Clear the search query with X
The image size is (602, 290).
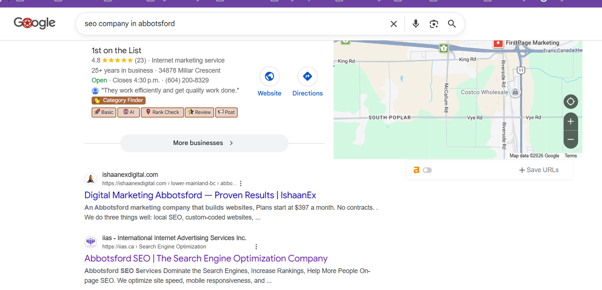(x=394, y=24)
